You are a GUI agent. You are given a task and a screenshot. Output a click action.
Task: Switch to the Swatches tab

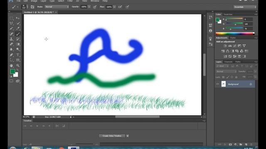[x=228, y=14]
